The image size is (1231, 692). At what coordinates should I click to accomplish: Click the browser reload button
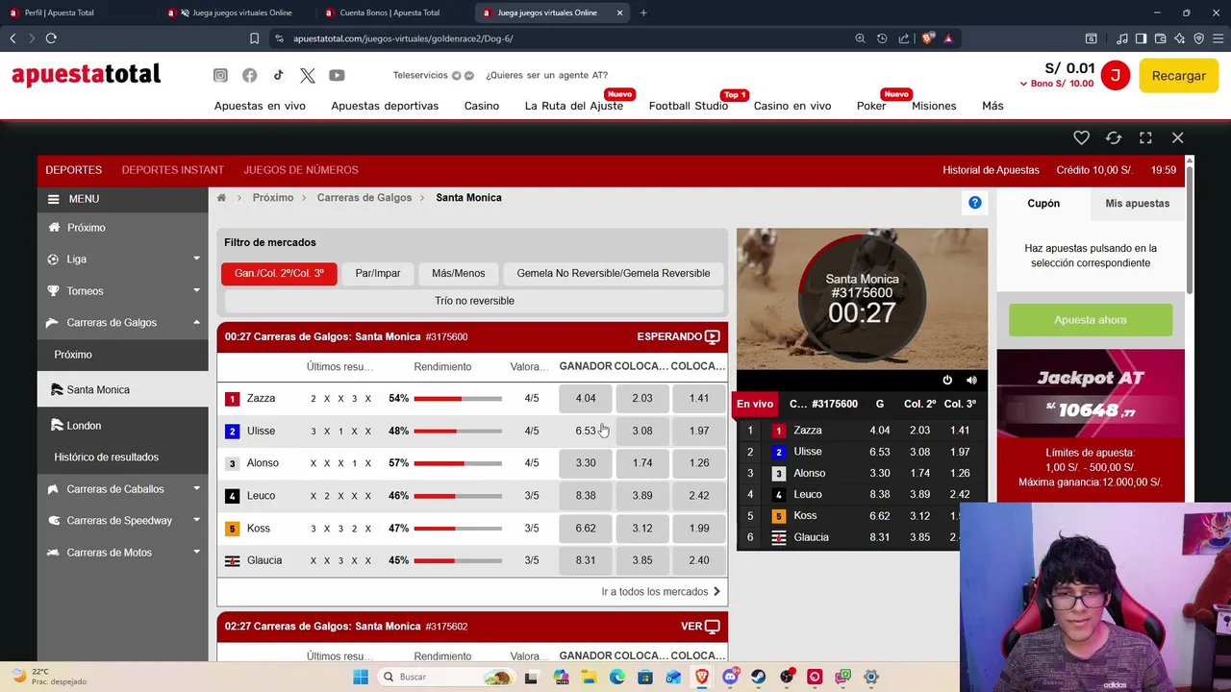pos(51,38)
